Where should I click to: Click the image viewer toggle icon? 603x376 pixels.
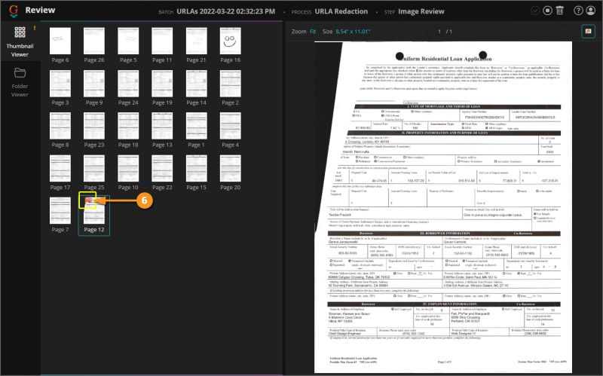(588, 32)
